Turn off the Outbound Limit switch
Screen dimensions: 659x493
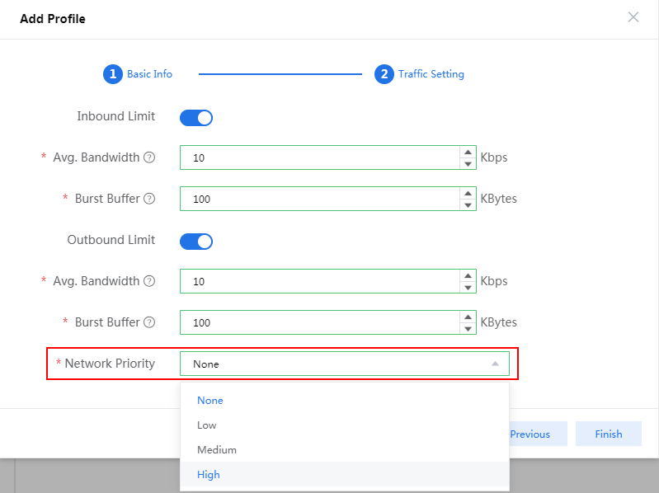tap(196, 242)
